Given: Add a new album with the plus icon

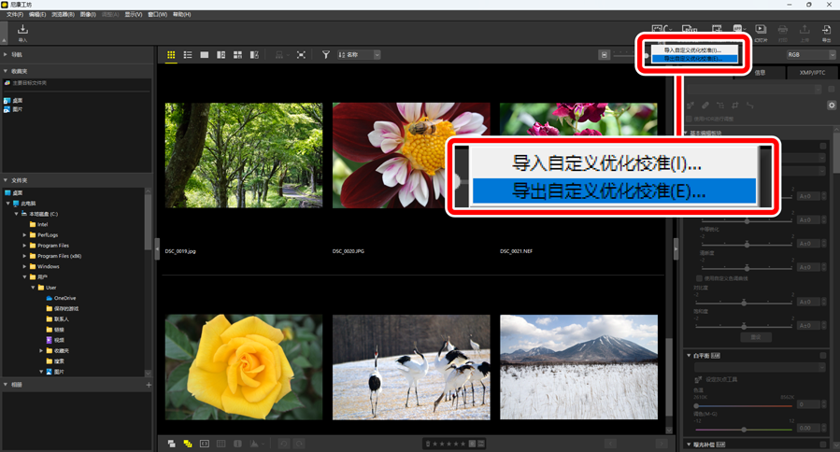Looking at the screenshot, I should (149, 385).
